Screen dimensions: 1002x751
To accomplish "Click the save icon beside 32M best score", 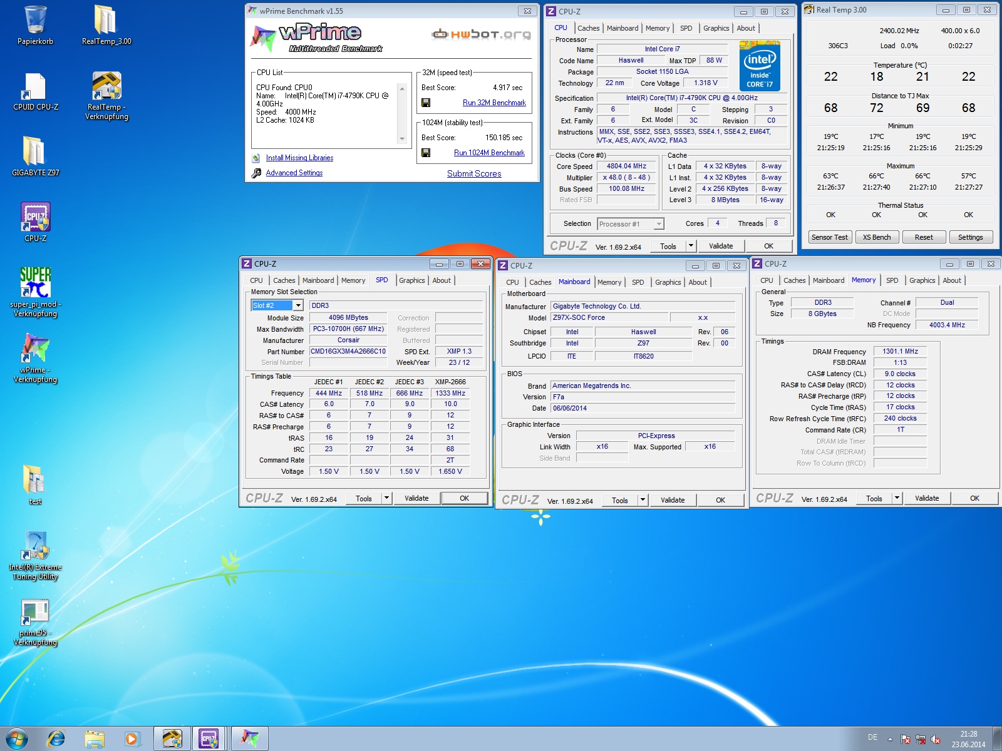I will [426, 103].
